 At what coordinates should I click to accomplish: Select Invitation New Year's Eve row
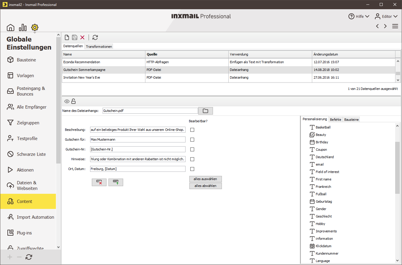pos(228,78)
